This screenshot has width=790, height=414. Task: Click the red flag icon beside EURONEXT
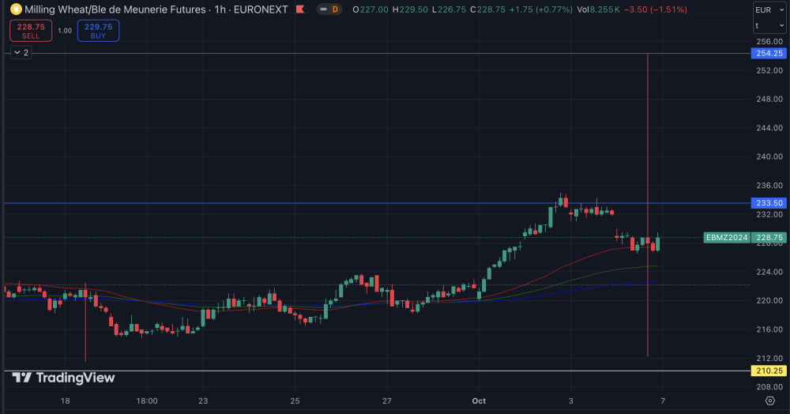pos(300,9)
